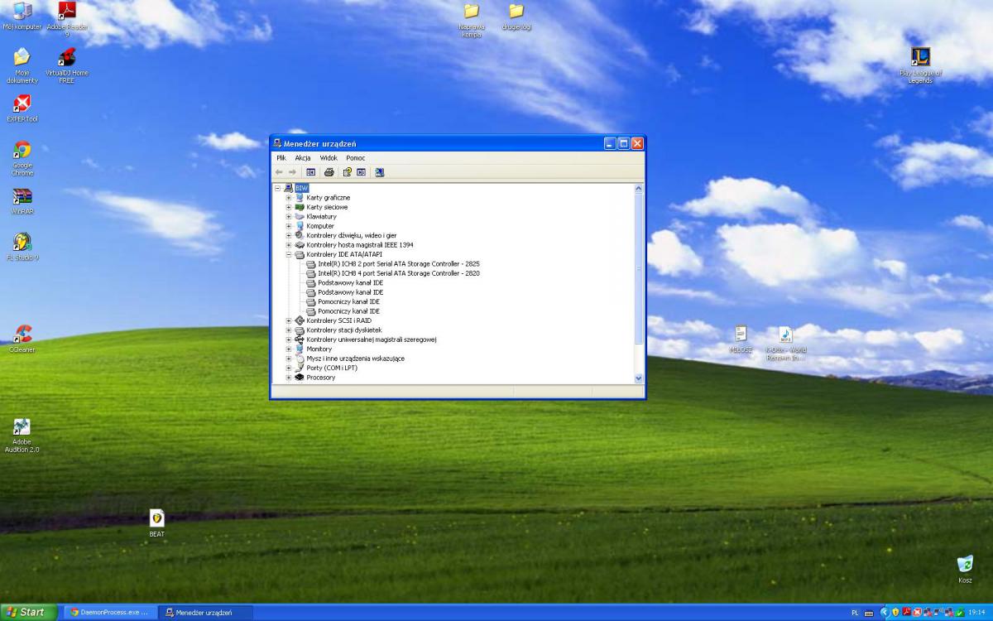Select the Play League of Legends icon

[921, 65]
